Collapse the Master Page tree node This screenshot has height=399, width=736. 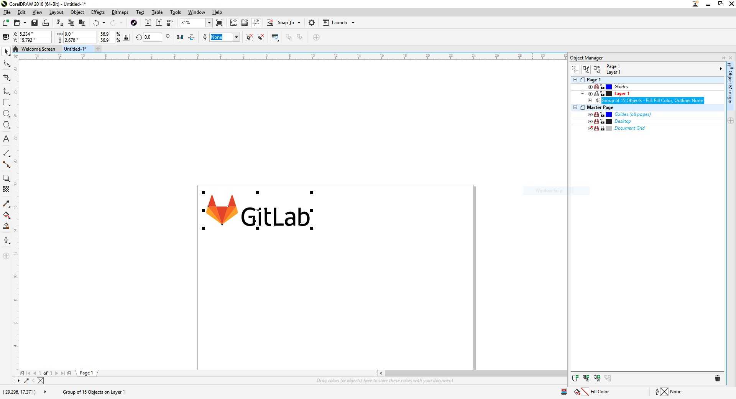[575, 107]
